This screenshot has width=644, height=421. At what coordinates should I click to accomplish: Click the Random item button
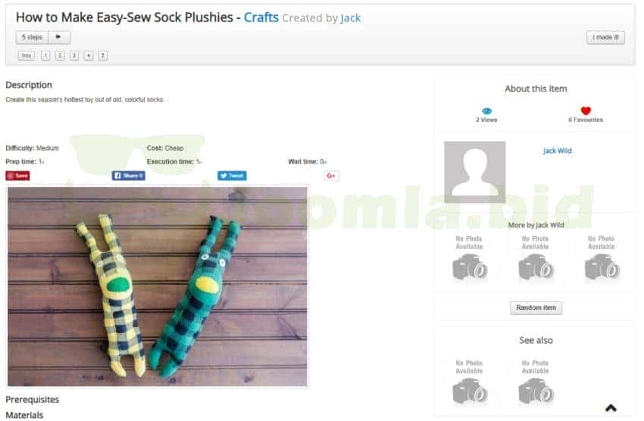click(536, 307)
